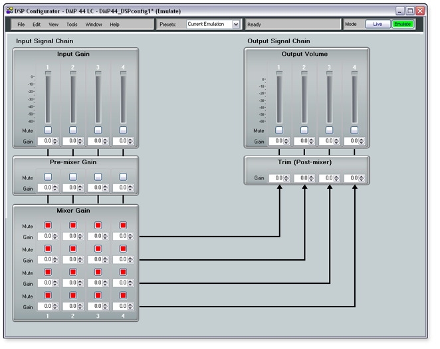This screenshot has height=349, width=440.
Task: Mute Pre-mixer Gain channel 2
Action: click(x=73, y=177)
